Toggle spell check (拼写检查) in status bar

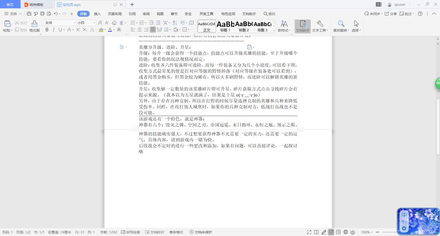coord(130,232)
